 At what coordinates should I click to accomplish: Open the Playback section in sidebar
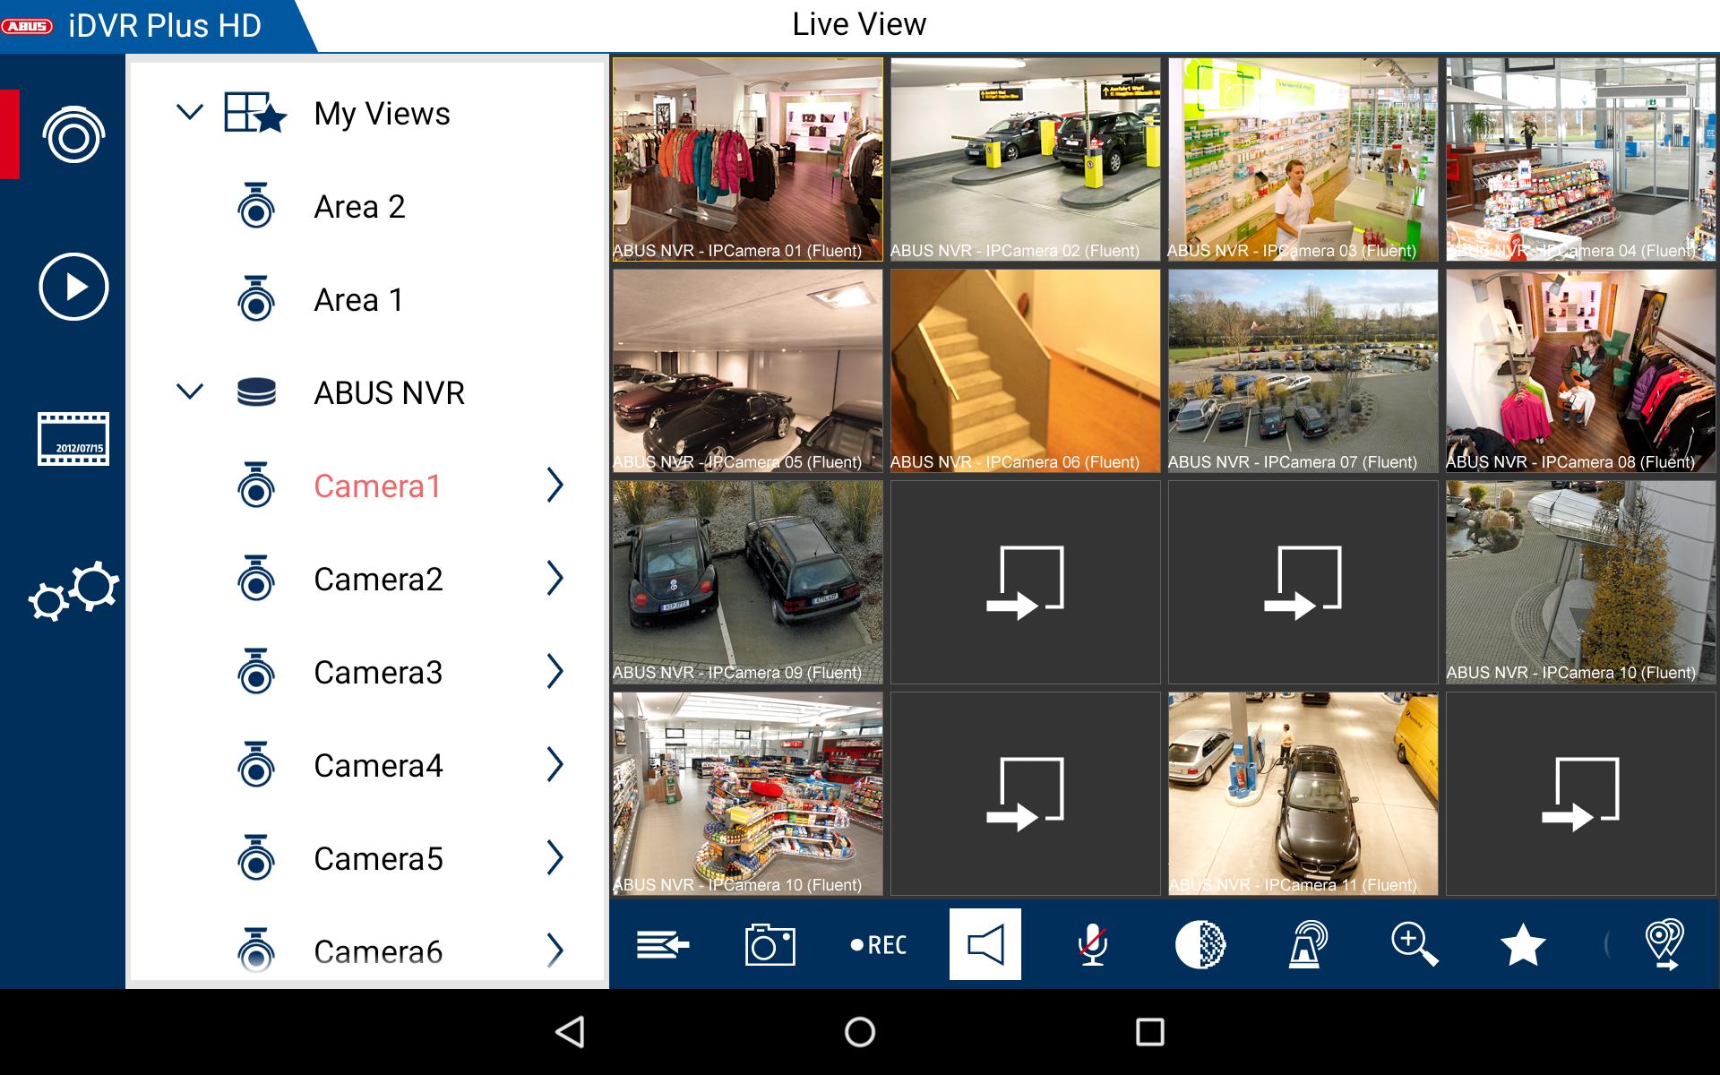(73, 287)
